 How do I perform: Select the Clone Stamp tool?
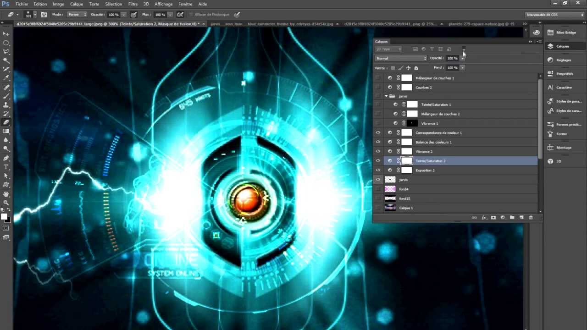tap(6, 104)
